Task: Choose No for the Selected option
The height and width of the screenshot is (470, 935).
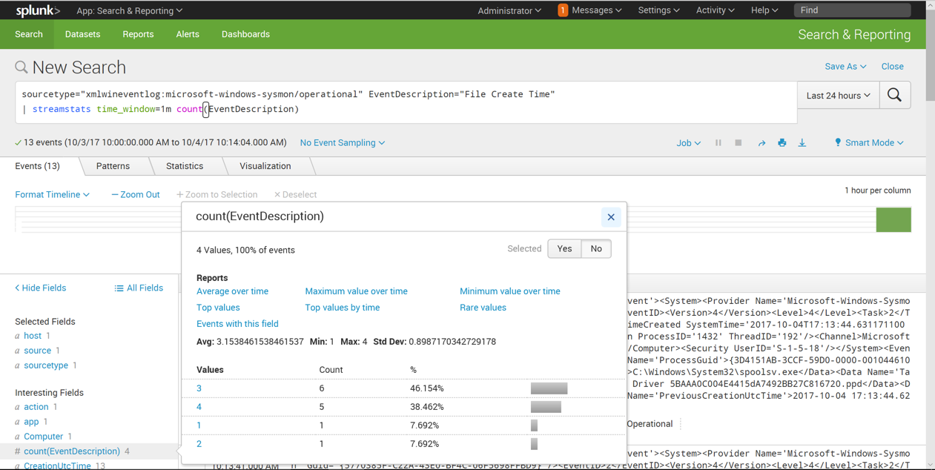Action: coord(596,249)
